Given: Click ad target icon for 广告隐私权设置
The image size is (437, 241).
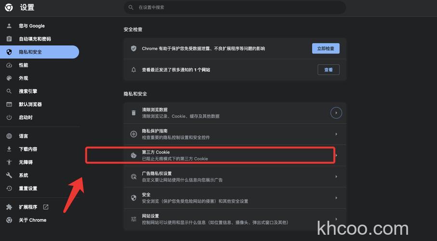Looking at the screenshot, I should click(x=134, y=176).
